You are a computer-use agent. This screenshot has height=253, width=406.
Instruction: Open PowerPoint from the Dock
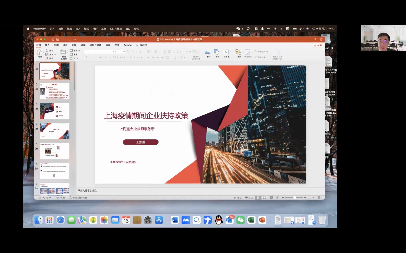click(262, 220)
